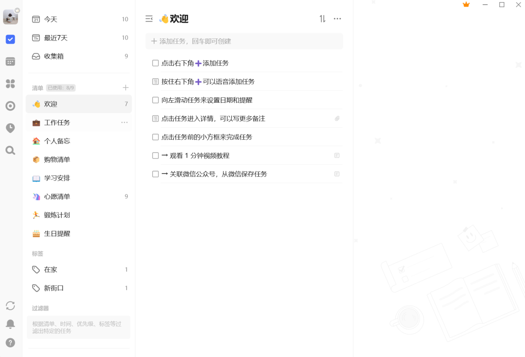Open the four-quadrant view icon

coord(10,84)
